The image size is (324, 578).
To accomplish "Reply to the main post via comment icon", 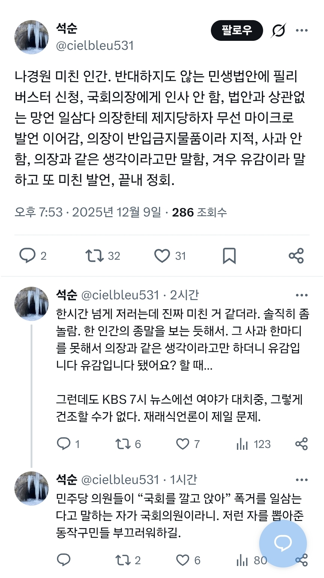I will coord(27,256).
